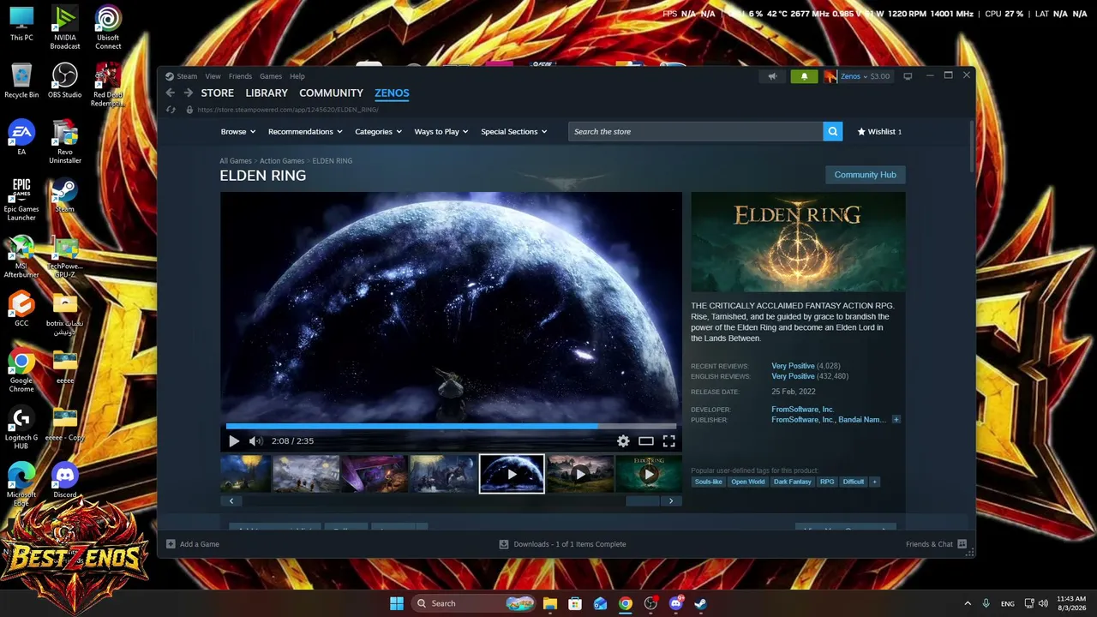Select the Revo Uninstaller desktop icon
Viewport: 1097px width, 617px height.
tap(65, 142)
